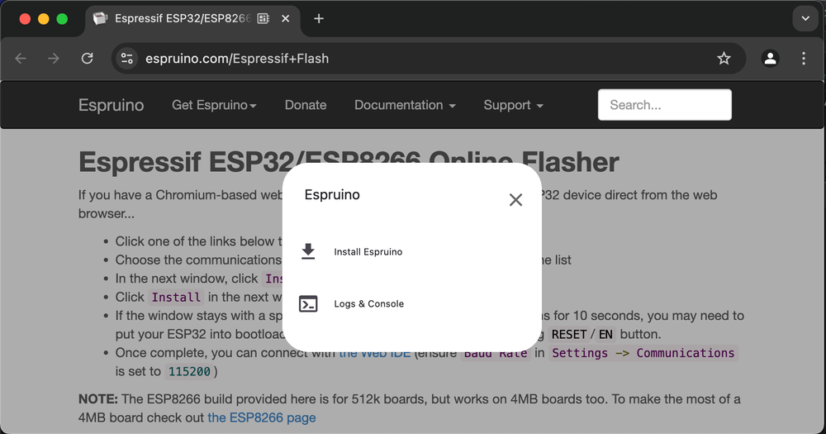Follow the ESP8266 page link
Image resolution: width=826 pixels, height=434 pixels.
pos(262,417)
